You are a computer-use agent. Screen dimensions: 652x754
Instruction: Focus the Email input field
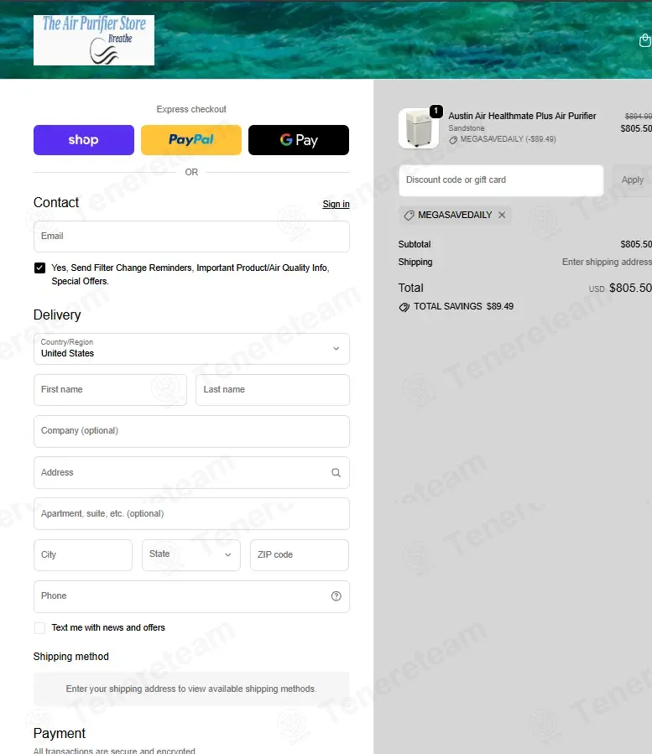pos(191,237)
